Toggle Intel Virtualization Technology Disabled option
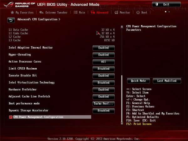The width and height of the screenshot is (188, 141). pos(103,83)
